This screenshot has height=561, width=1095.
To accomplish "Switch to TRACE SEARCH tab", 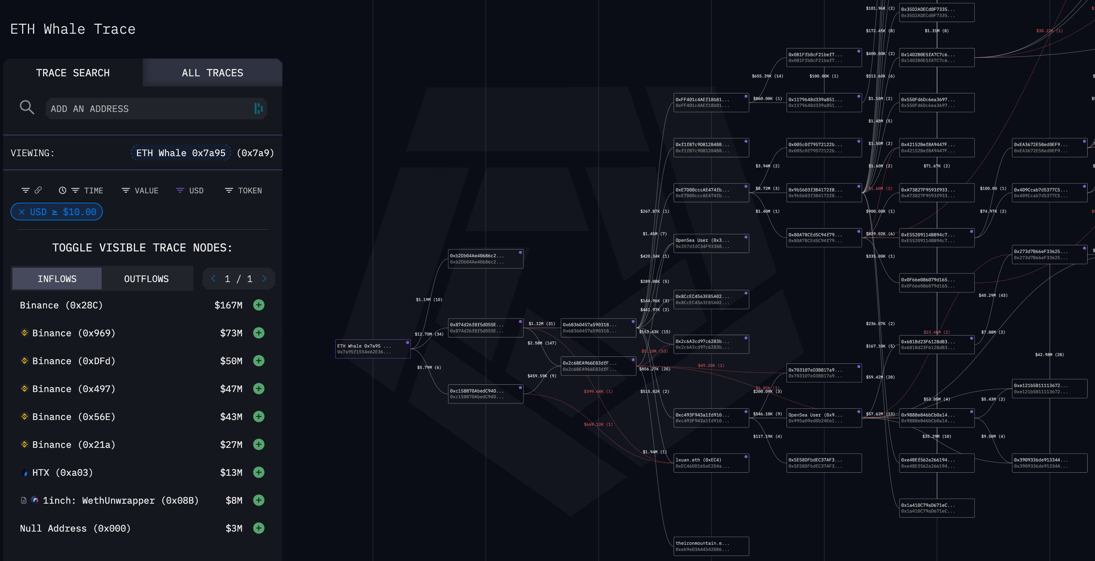I will click(73, 72).
